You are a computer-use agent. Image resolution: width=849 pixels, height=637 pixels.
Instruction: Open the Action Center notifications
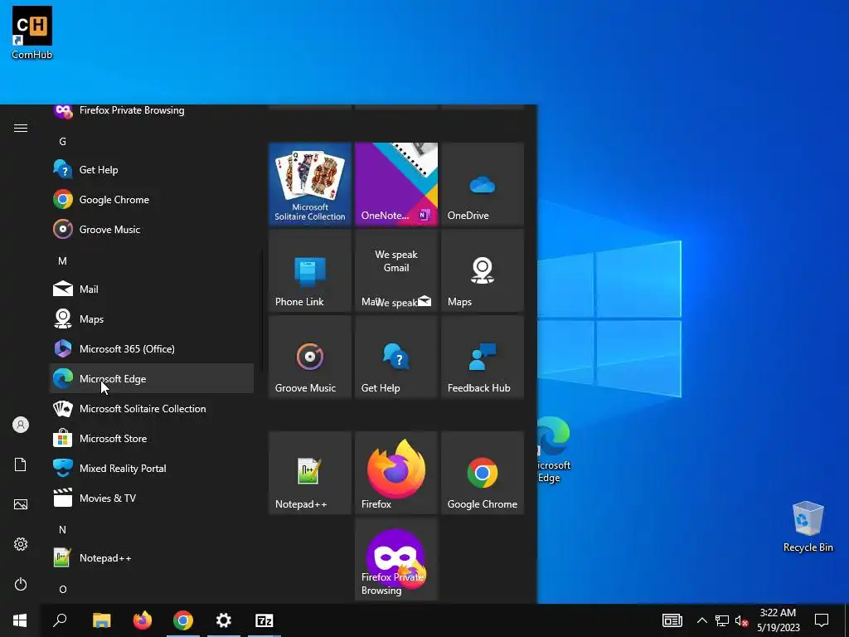[822, 620]
